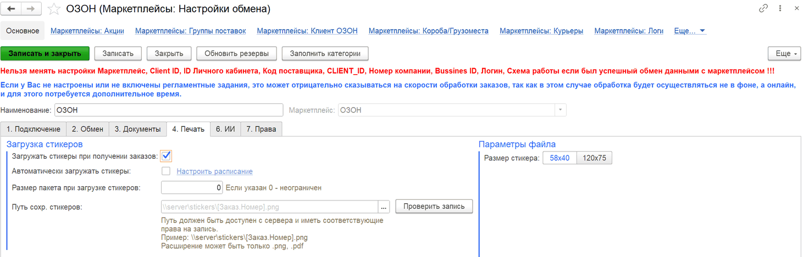Switch to 1. Подключение tab

click(x=34, y=129)
